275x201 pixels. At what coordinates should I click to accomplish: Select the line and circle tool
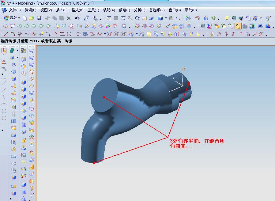[x=20, y=34]
